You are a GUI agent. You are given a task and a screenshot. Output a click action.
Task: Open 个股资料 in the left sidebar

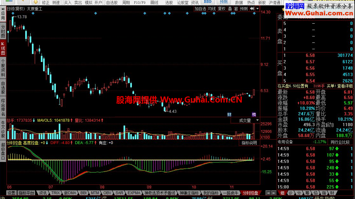pyautogui.click(x=3, y=68)
